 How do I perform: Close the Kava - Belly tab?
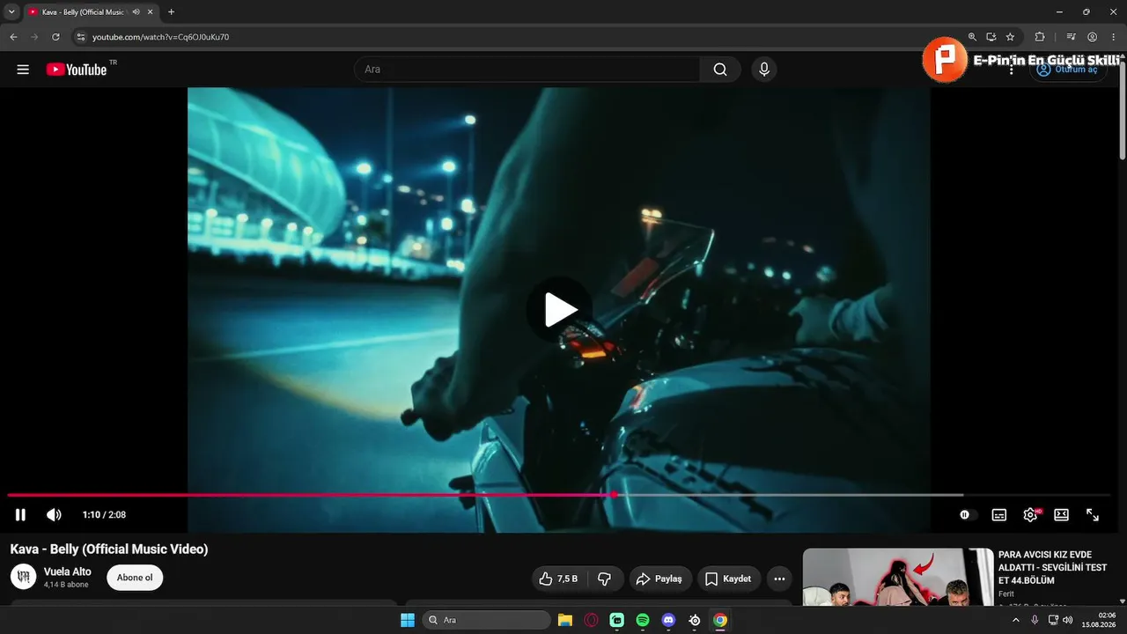[x=151, y=11]
